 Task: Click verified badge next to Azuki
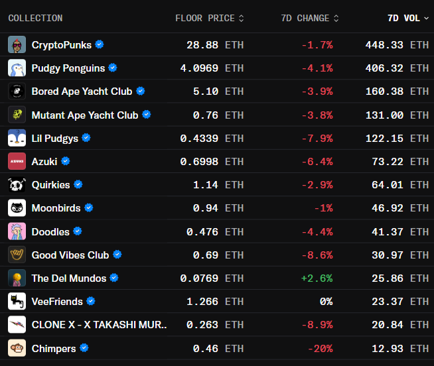click(66, 160)
